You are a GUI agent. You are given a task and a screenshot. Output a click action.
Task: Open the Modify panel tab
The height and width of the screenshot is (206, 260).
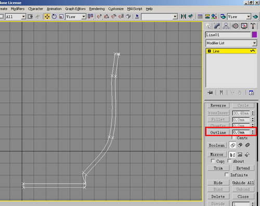217,26
